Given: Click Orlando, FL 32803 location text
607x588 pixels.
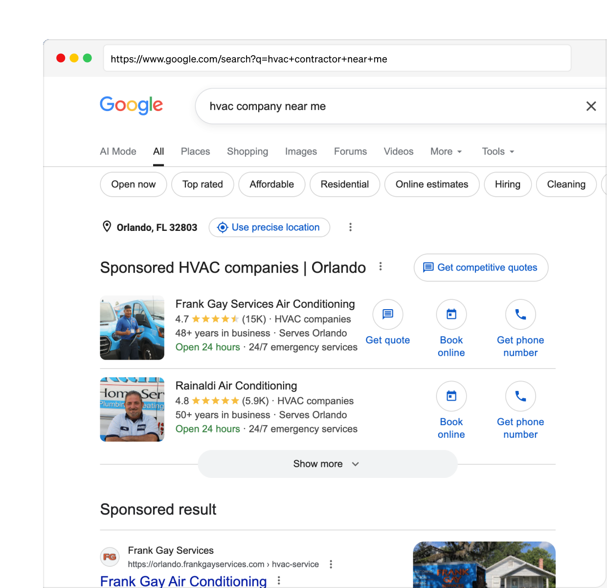Looking at the screenshot, I should pyautogui.click(x=157, y=227).
